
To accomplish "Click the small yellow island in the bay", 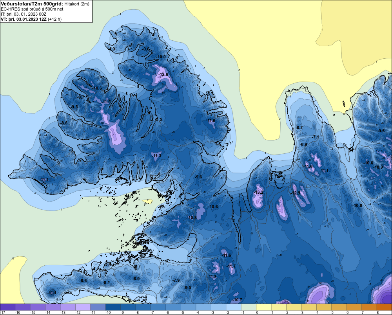I will (147, 201).
